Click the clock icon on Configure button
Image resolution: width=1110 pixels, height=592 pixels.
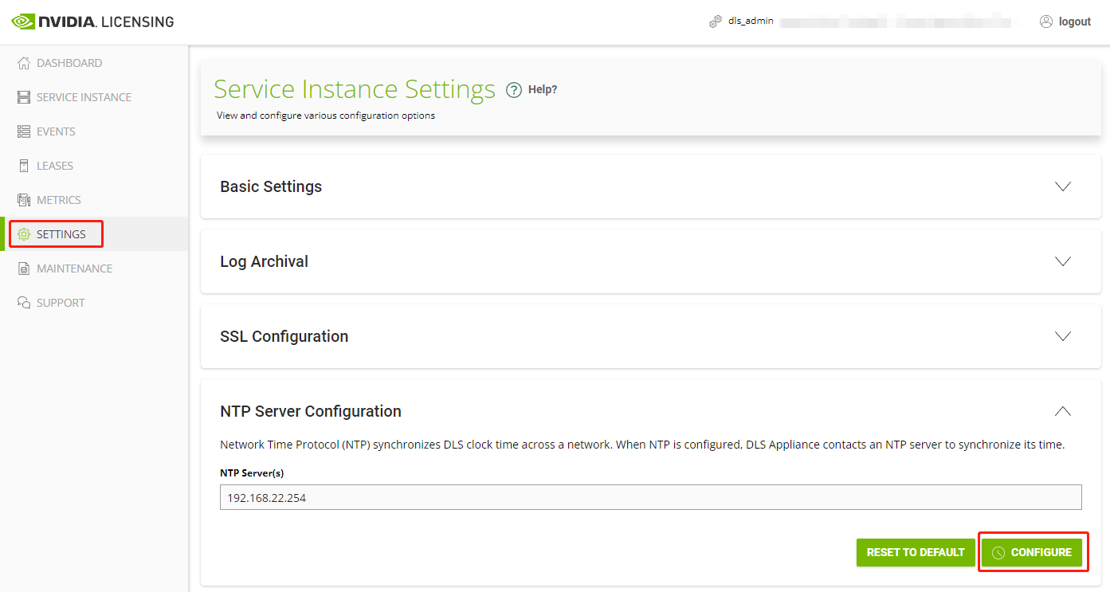(998, 552)
